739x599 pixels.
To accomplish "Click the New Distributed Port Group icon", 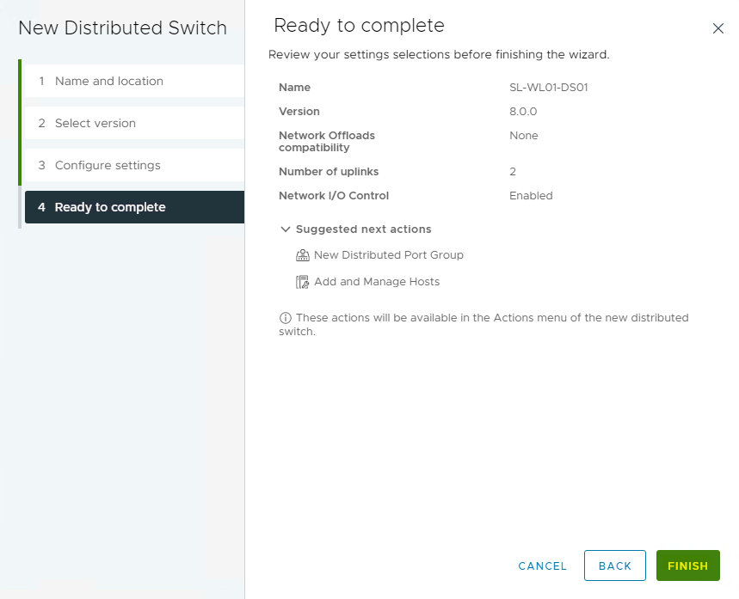I will pyautogui.click(x=302, y=255).
